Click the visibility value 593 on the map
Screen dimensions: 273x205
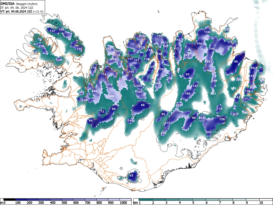pyautogui.click(x=213, y=93)
